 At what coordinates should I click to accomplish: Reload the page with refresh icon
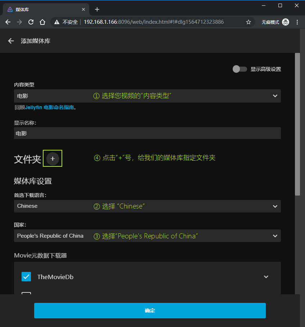coord(31,22)
